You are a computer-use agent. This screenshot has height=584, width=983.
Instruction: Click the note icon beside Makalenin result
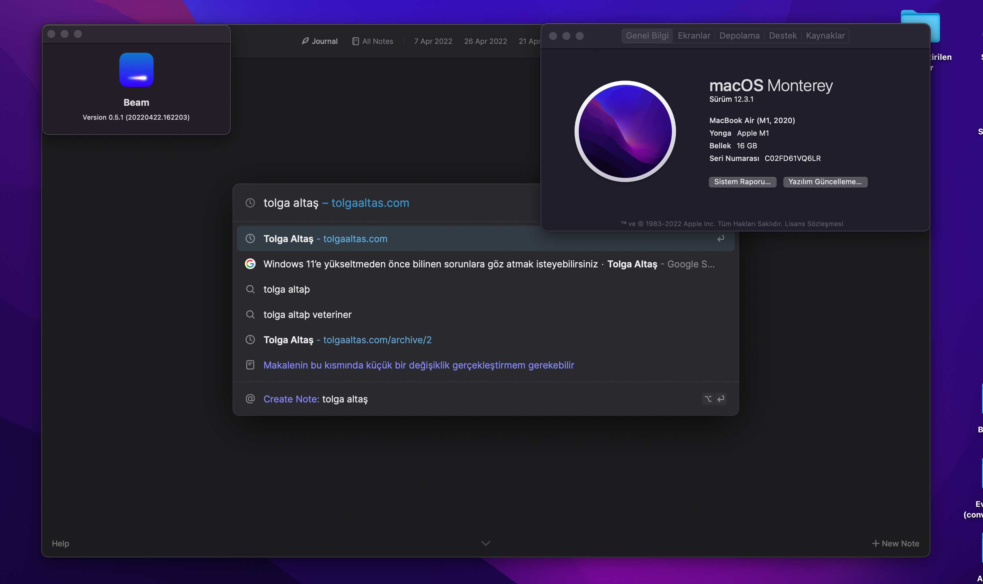tap(250, 365)
